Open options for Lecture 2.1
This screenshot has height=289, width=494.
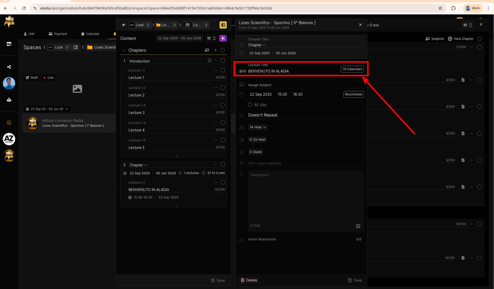(x=216, y=182)
